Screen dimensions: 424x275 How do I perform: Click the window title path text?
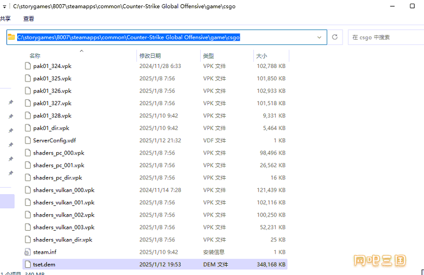tap(125, 6)
